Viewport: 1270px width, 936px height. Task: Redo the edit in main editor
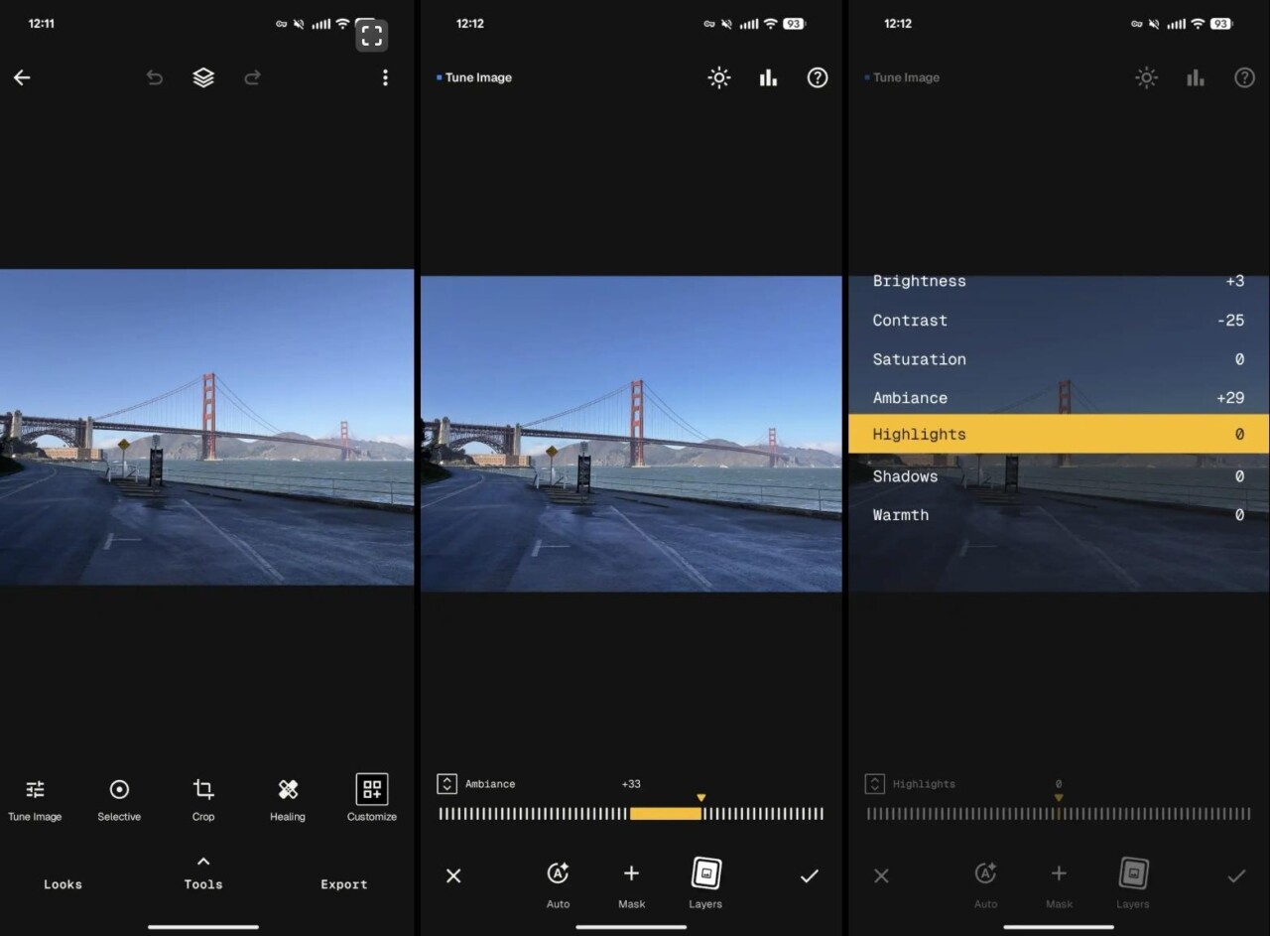(252, 77)
